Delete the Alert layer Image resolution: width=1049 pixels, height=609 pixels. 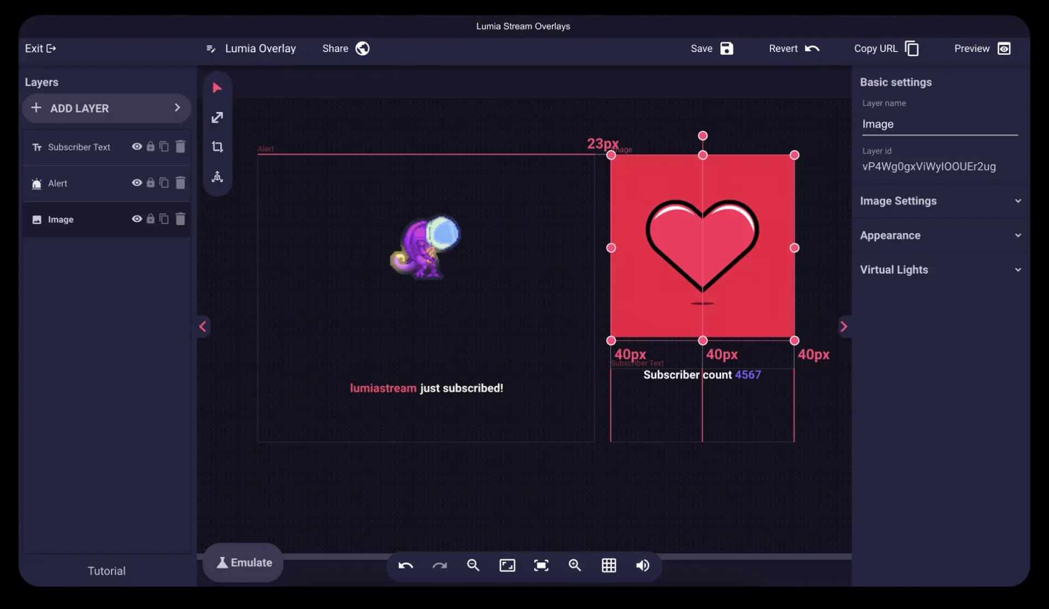pyautogui.click(x=180, y=182)
